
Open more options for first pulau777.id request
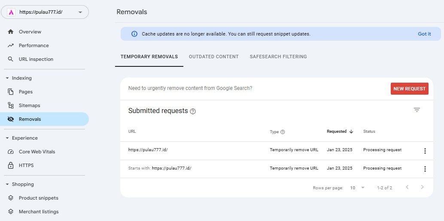(x=425, y=151)
